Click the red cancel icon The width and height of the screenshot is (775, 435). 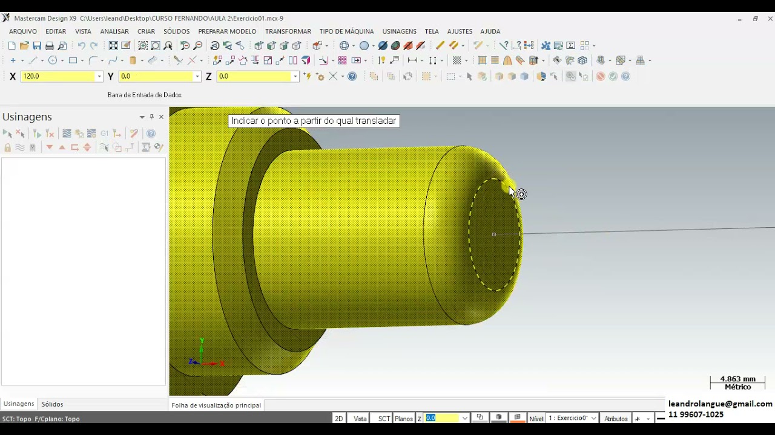[x=601, y=77]
